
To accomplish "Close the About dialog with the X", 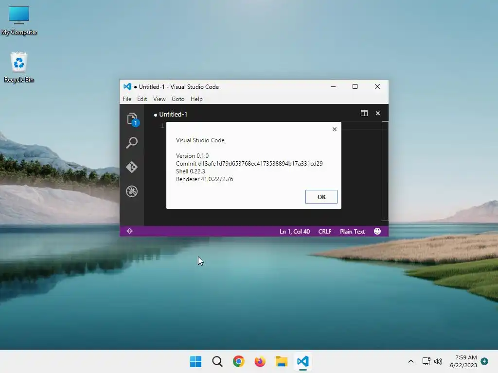I will click(x=335, y=129).
